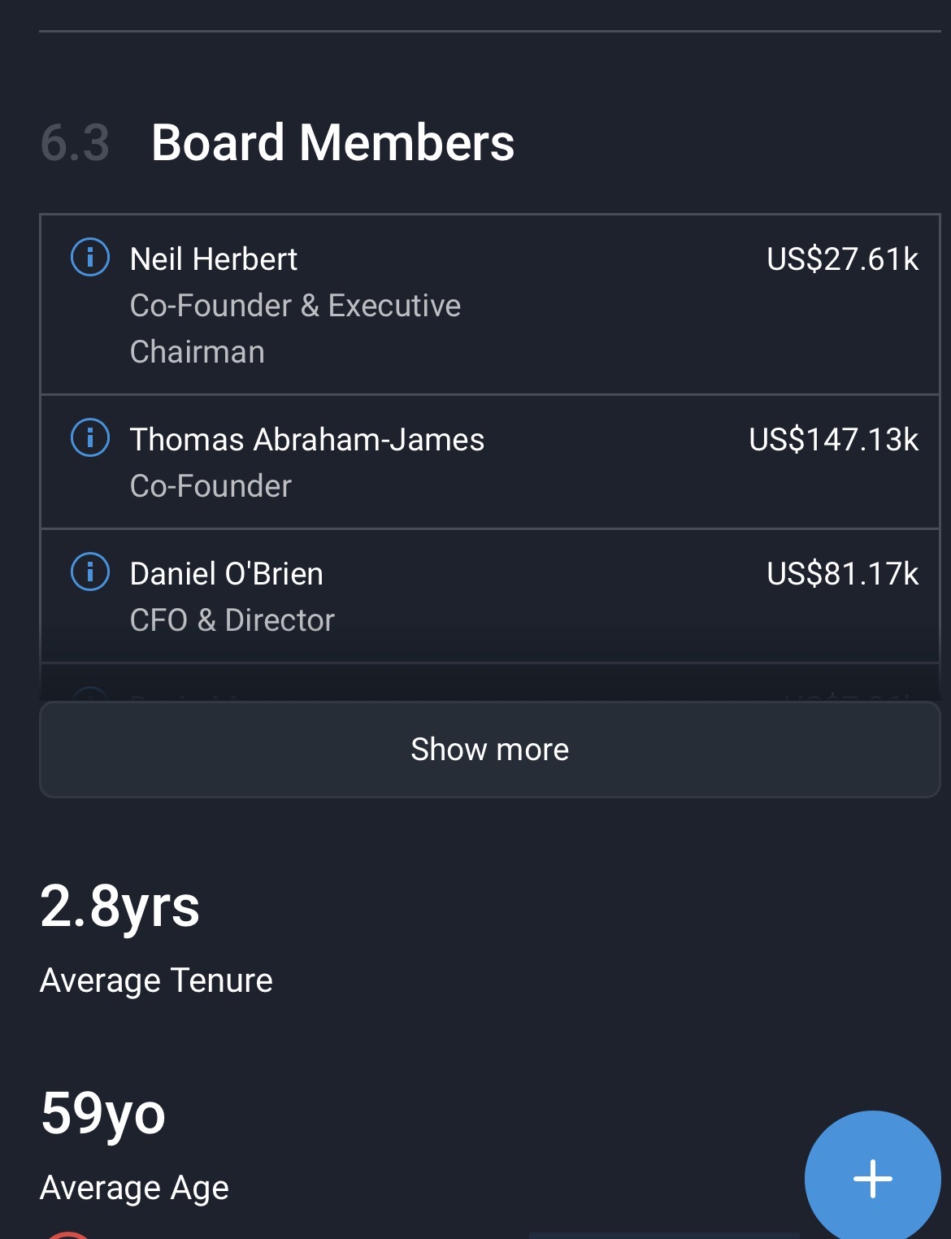Select the US$81.17k compensation amount
Screen dimensions: 951x1239
(x=842, y=574)
